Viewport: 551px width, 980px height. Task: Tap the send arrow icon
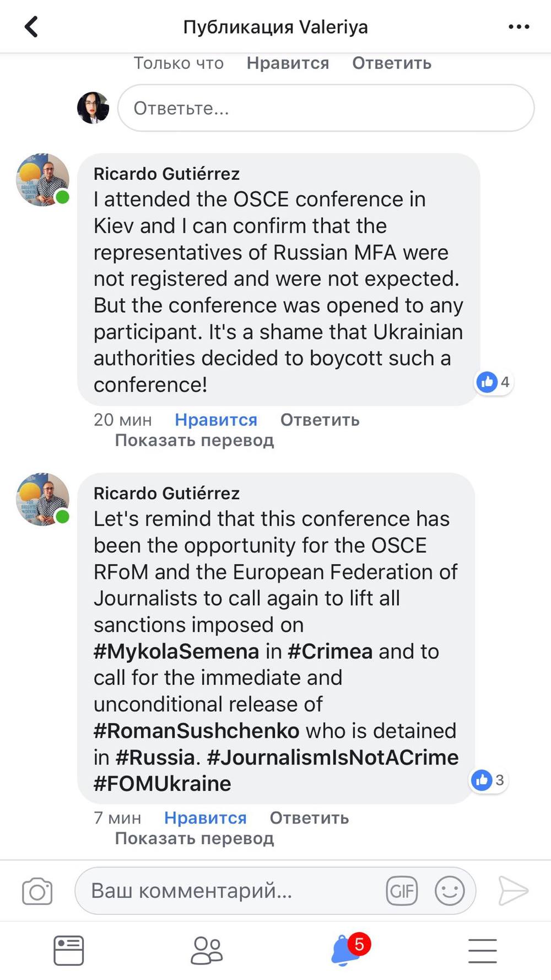(x=513, y=891)
